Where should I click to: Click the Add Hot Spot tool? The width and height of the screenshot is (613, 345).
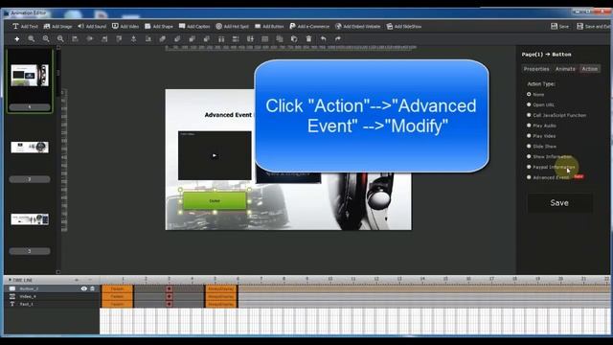tap(232, 26)
